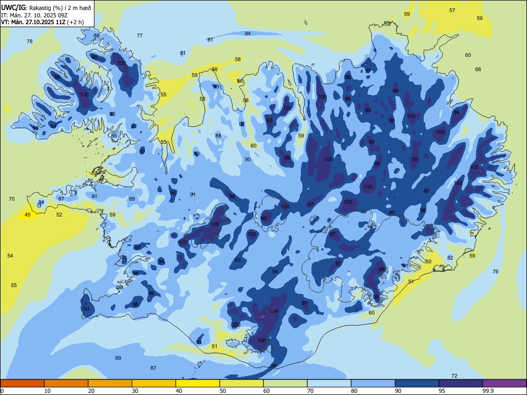Click the 'IT: Mán. 27. 10. 2025 09Z' line

click(34, 15)
